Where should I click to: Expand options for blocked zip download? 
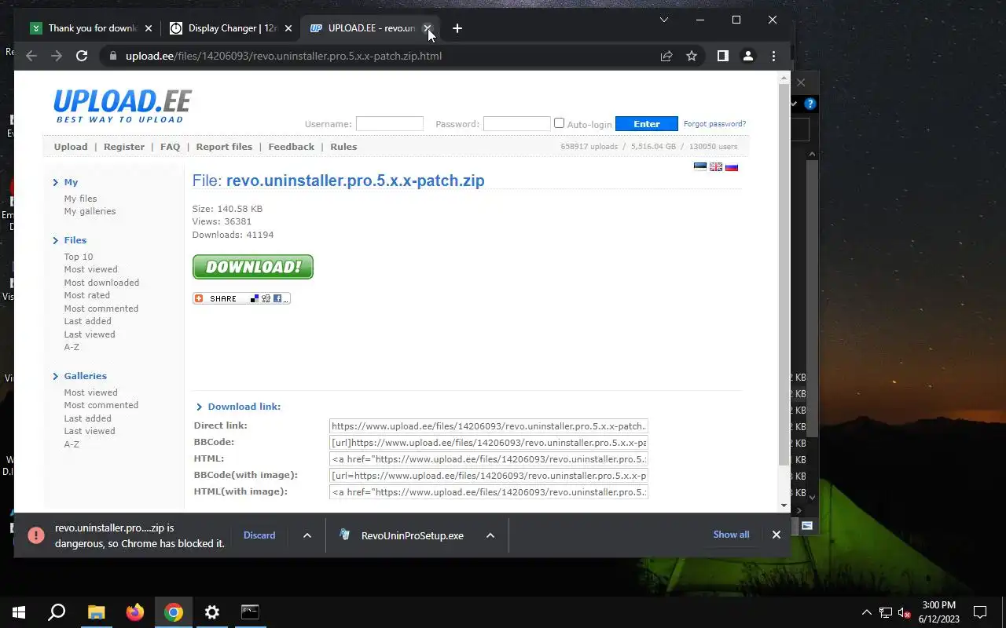point(307,535)
